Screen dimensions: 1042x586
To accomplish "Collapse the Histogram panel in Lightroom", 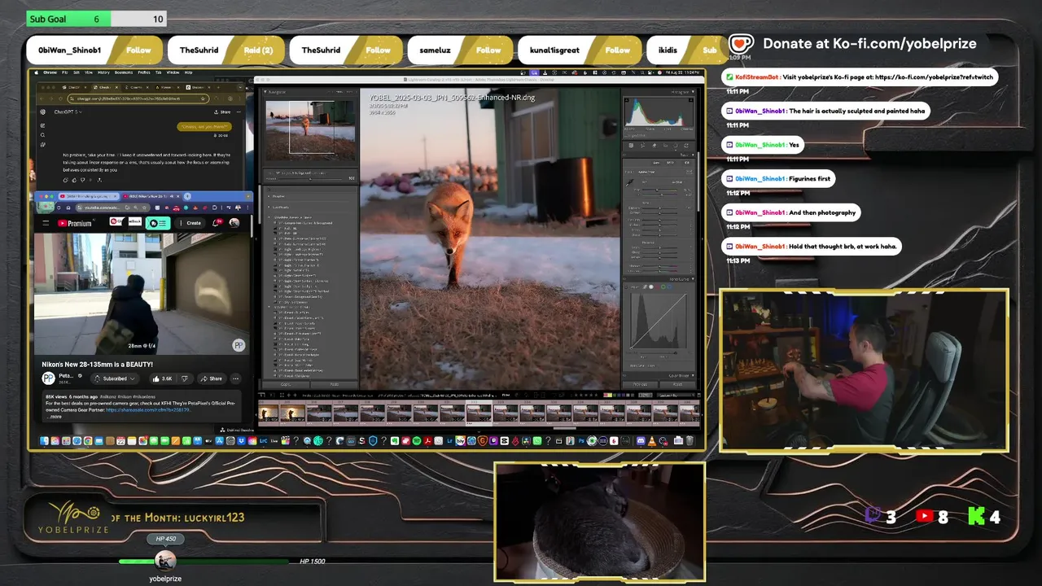I will tap(693, 92).
